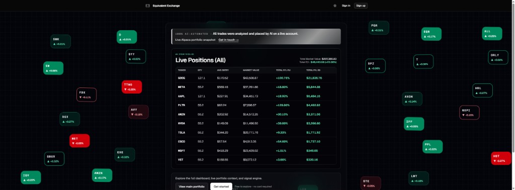515x190 pixels.
Task: Select the ORLY ticker chip
Action: tap(498, 57)
